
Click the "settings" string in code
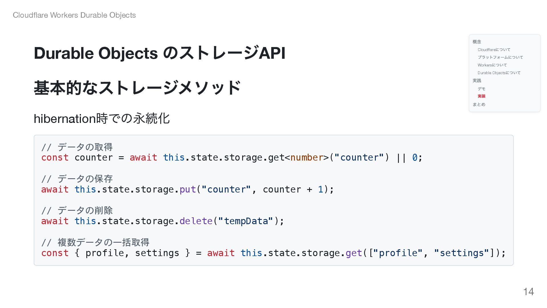click(x=462, y=253)
